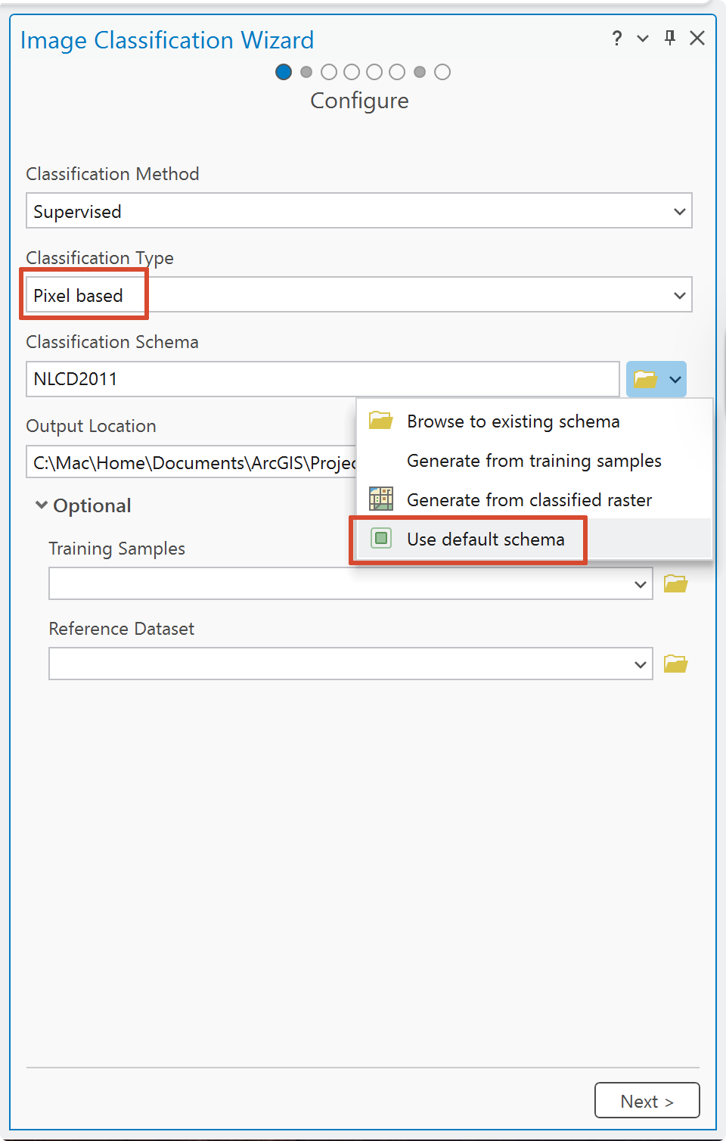Click the NLCD2011 schema input field
The width and height of the screenshot is (726, 1141).
323,379
